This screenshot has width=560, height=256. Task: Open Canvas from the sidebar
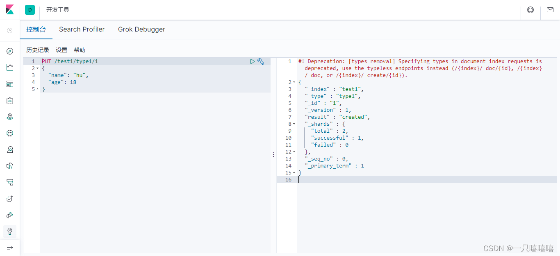point(10,100)
